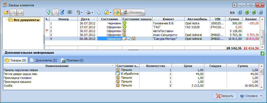Click the Клиент column header
This screenshot has width=267, height=103.
(x=168, y=19)
